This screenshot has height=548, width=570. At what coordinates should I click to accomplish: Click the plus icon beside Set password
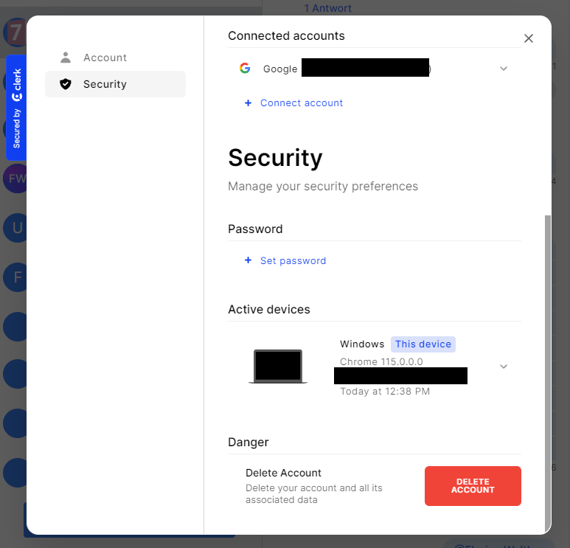tap(248, 261)
